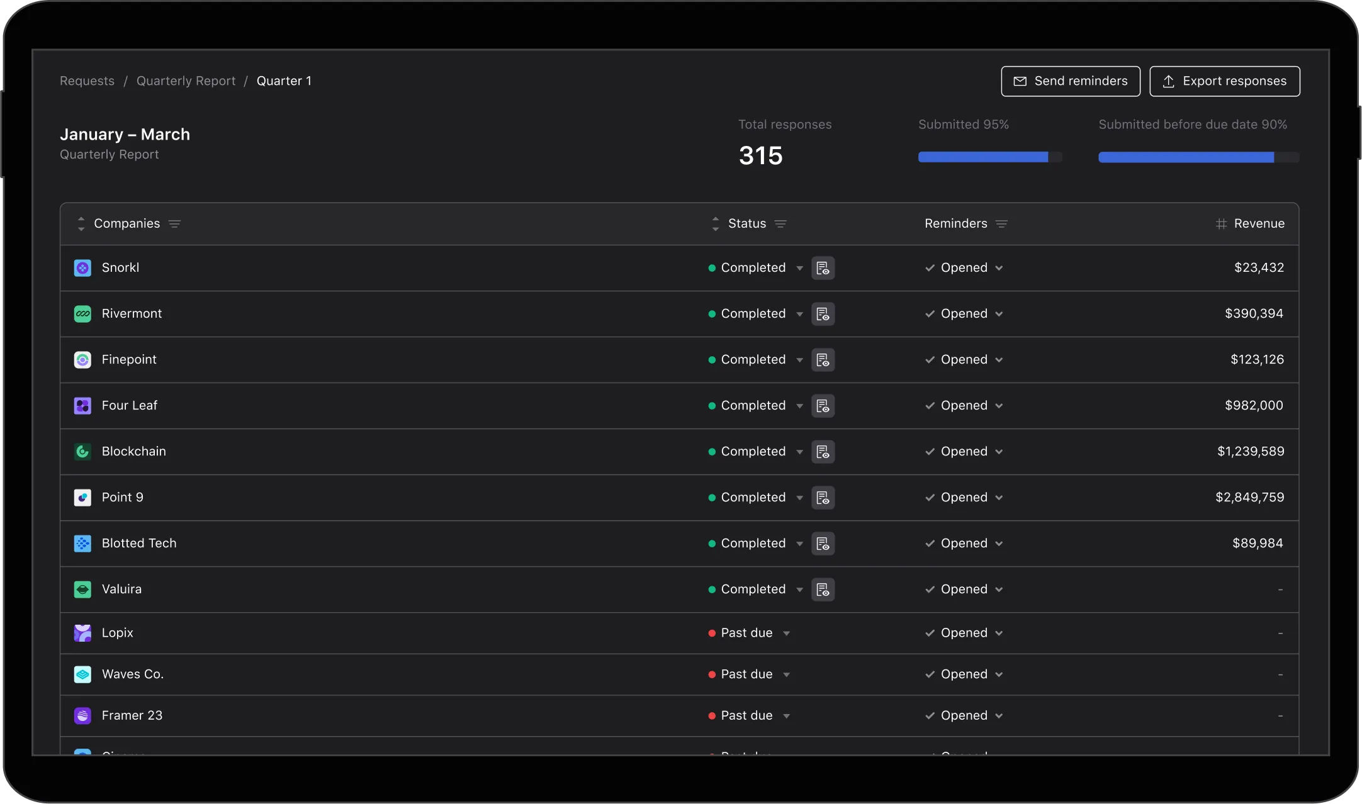Click the Submitted 95% progress bar
Screen dimensions: 1362x804
pyautogui.click(x=990, y=157)
